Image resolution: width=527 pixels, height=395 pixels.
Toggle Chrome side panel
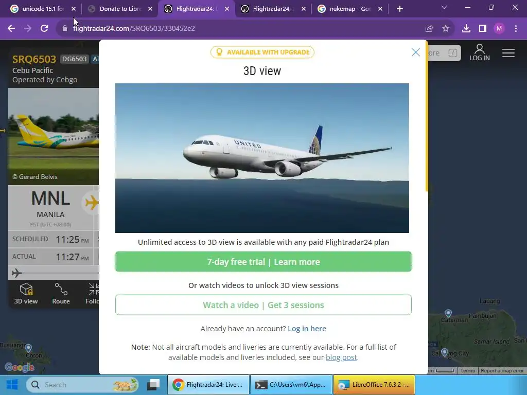pos(483,29)
